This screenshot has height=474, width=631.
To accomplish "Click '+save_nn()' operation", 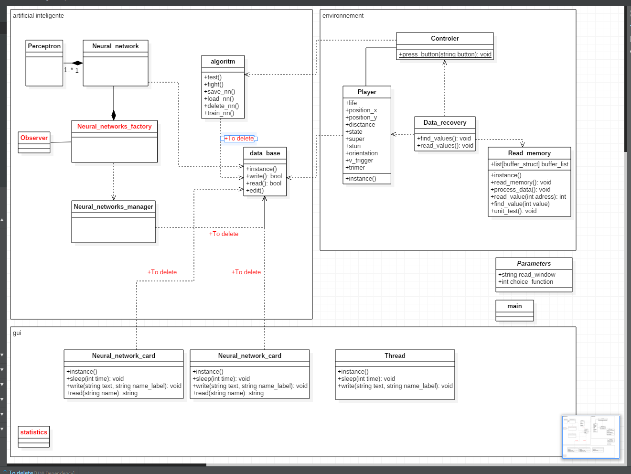I will tap(220, 92).
